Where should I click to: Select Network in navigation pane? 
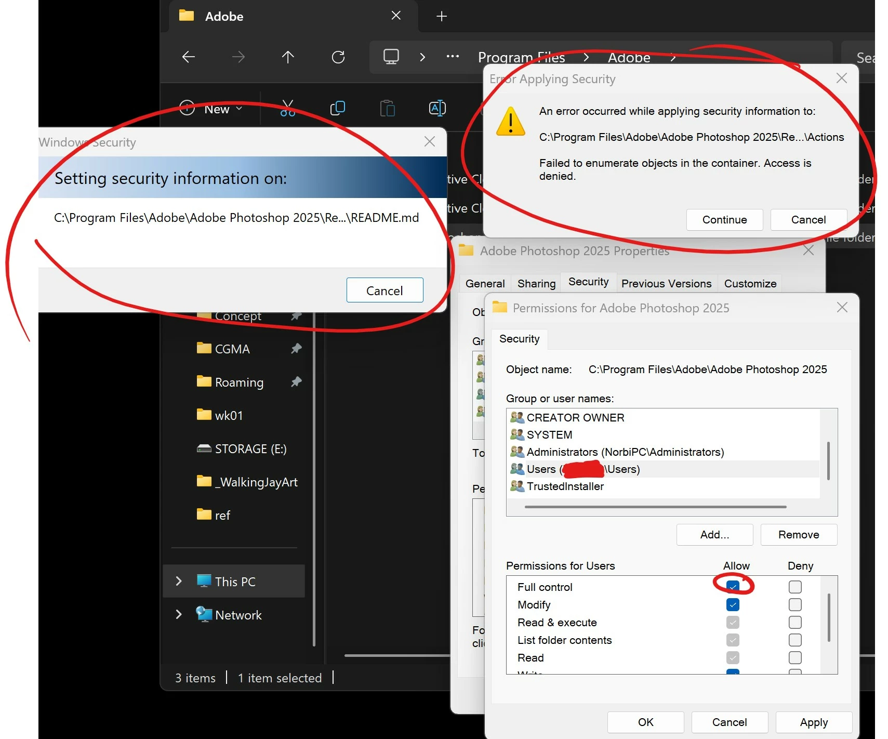pos(238,614)
